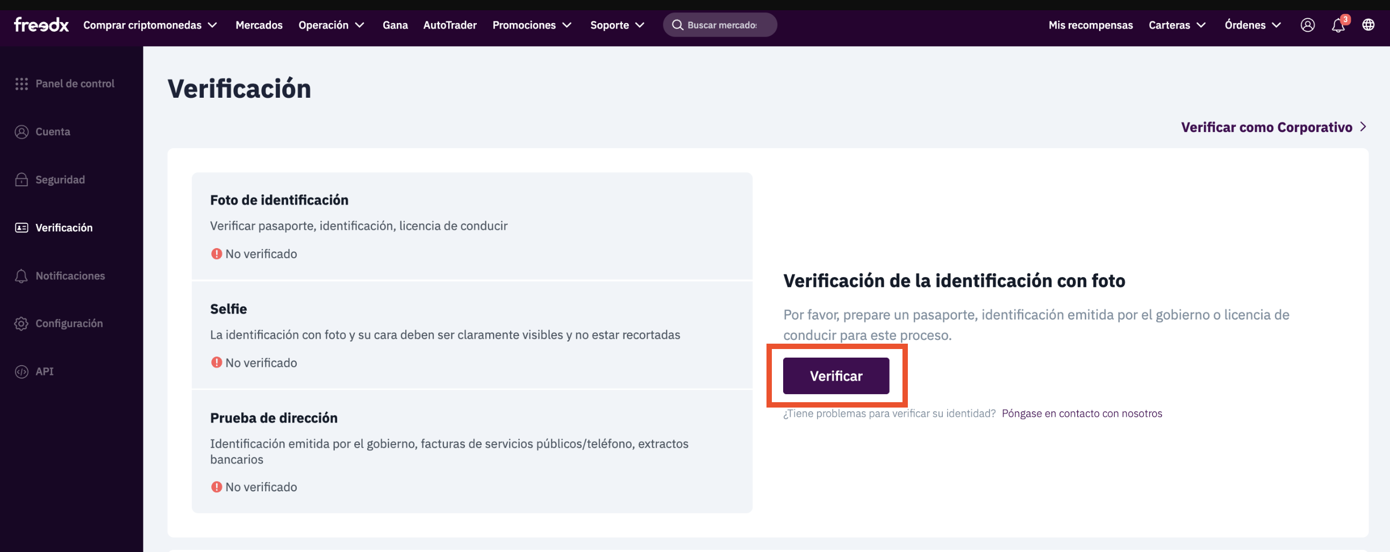
Task: Open the user profile icon in header
Action: (1307, 25)
